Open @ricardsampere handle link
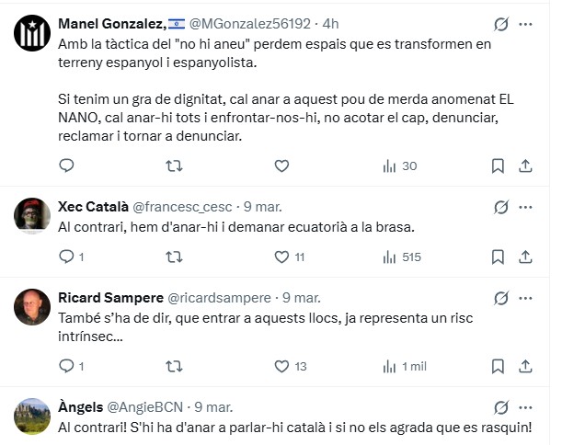 tap(219, 298)
